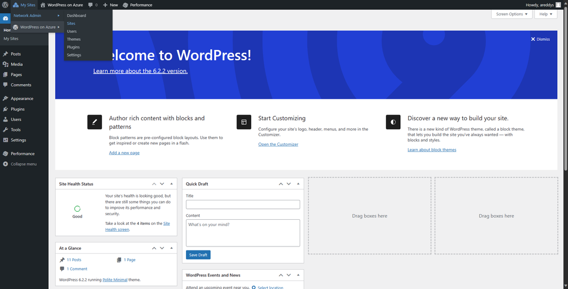This screenshot has width=568, height=289.
Task: Click the Dashboard gauge icon in sidebar
Action: tap(5, 18)
